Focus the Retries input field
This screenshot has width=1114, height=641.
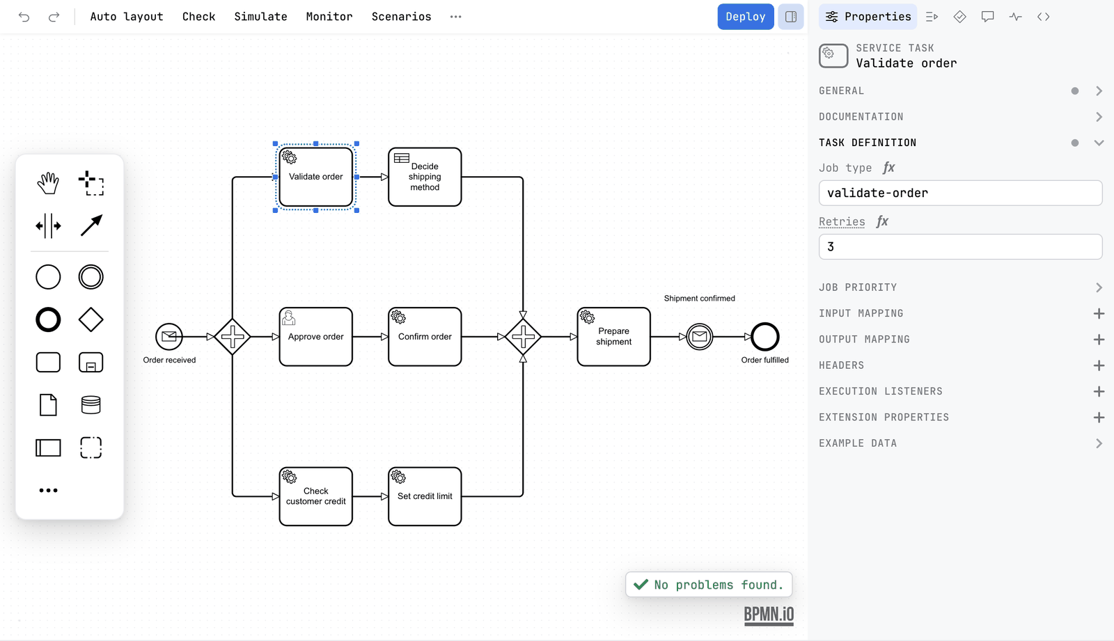click(961, 246)
